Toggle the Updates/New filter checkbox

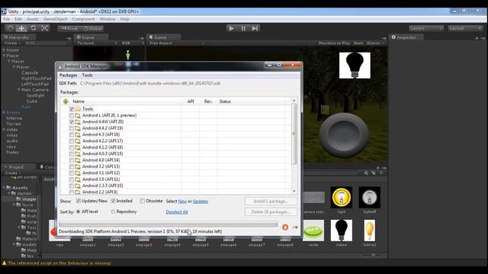tap(79, 201)
